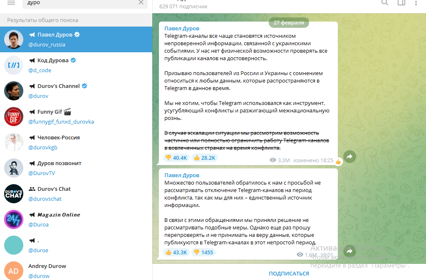Select the Павел Дуров search result

tap(76, 39)
